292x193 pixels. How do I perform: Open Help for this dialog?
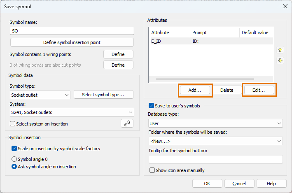(x=271, y=184)
